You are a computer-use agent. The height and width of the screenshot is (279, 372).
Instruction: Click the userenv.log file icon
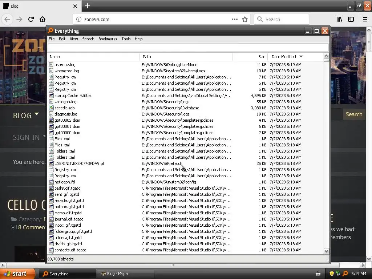[51, 65]
